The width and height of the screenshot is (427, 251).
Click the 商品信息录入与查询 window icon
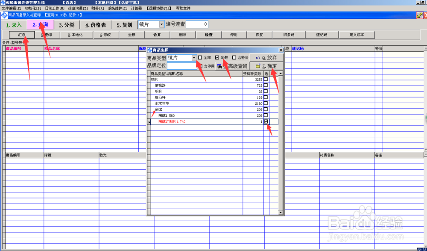coord(4,15)
